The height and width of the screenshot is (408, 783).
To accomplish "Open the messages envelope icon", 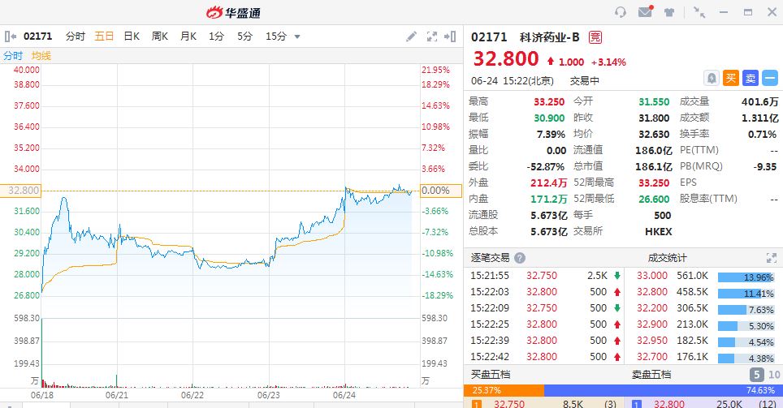I will pos(646,12).
